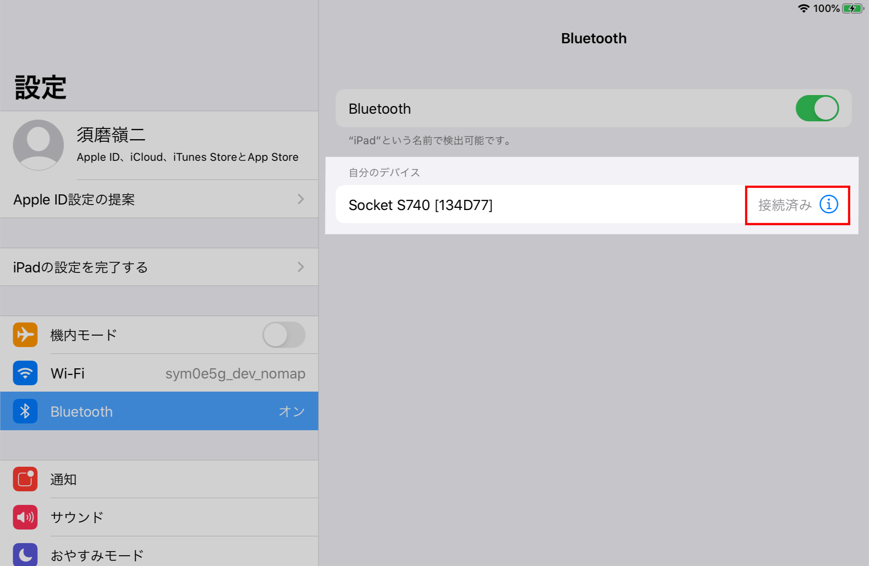Tap the red notifications icon
The image size is (869, 566).
tap(25, 479)
